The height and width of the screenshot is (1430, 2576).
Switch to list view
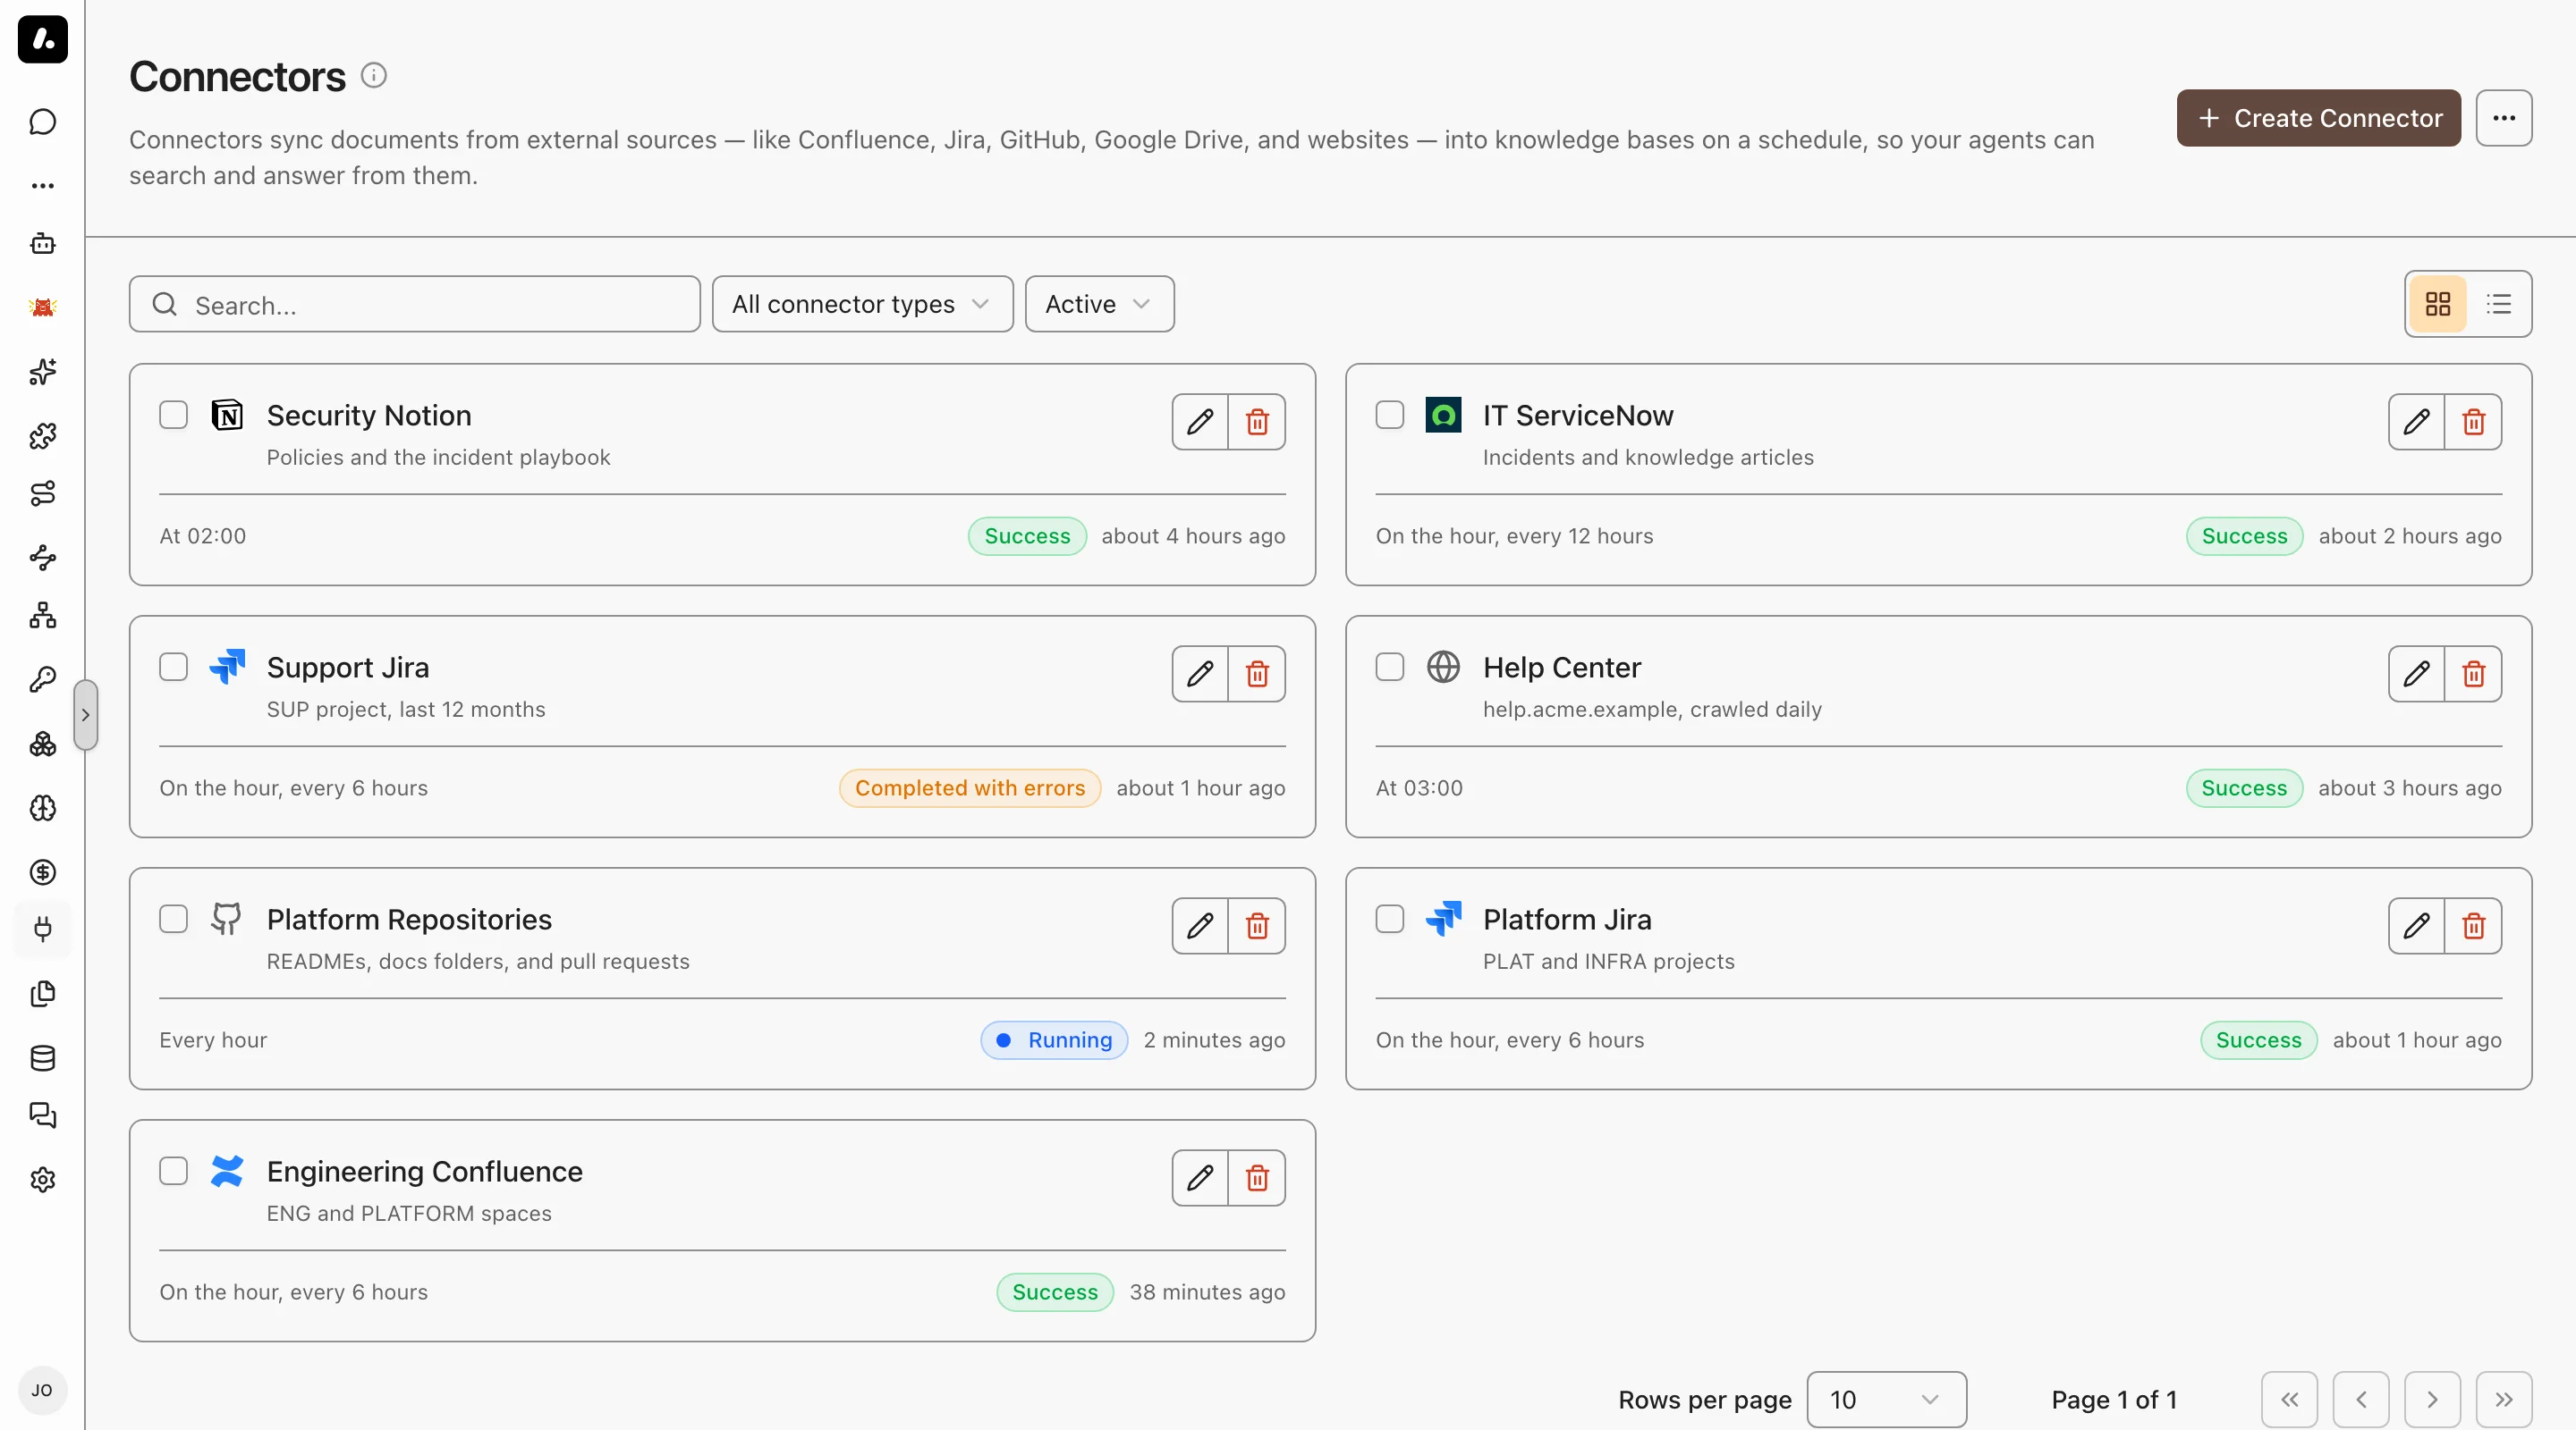tap(2499, 304)
